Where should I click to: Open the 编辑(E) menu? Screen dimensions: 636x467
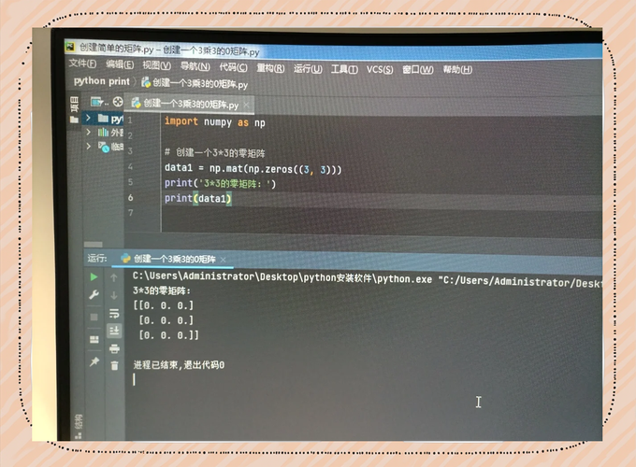click(x=120, y=64)
